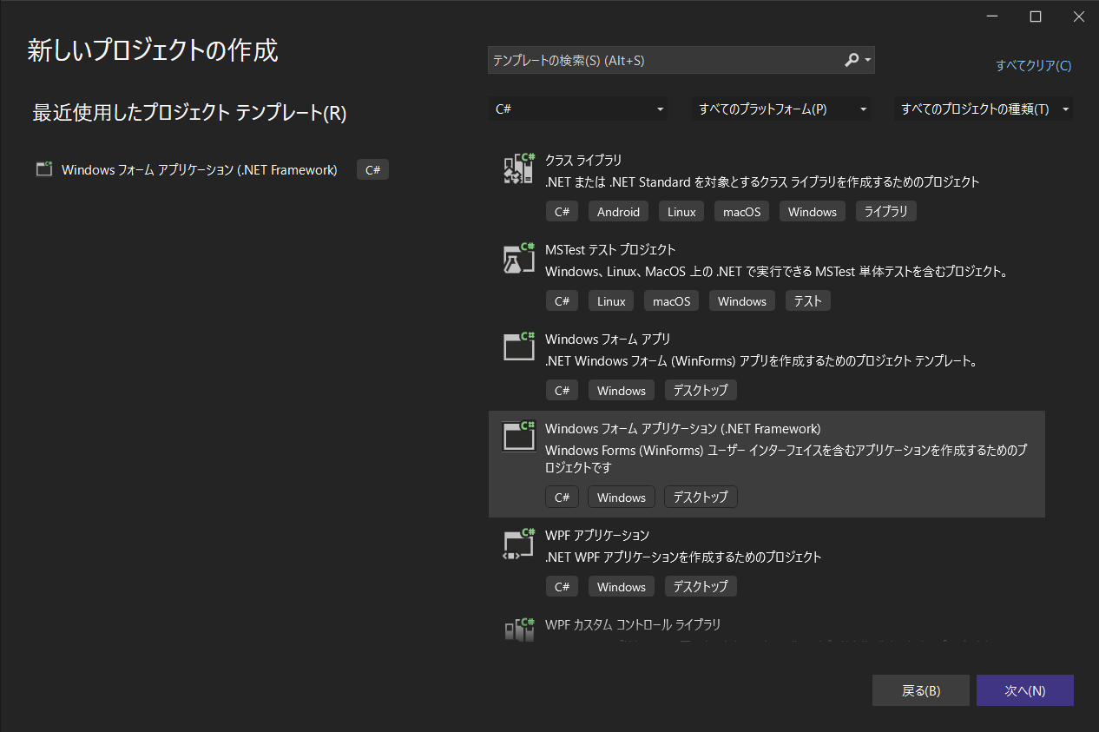Click the WPF アプリケーション template icon
This screenshot has height=732, width=1099.
(x=519, y=543)
